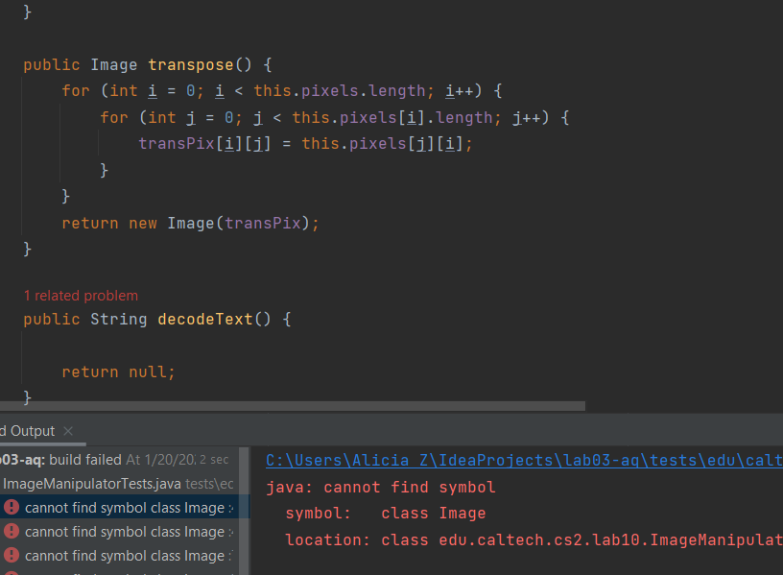783x575 pixels.
Task: Click the red error icon on the second error
Action: click(12, 531)
